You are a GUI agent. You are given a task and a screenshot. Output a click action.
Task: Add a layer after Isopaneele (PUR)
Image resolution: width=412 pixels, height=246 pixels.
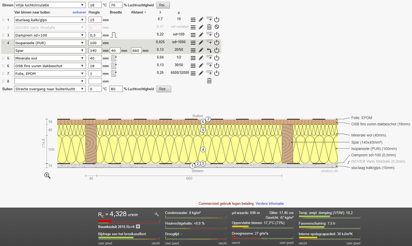(x=209, y=42)
